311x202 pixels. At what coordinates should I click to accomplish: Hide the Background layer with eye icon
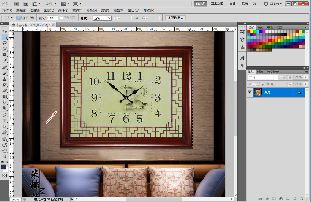250,92
